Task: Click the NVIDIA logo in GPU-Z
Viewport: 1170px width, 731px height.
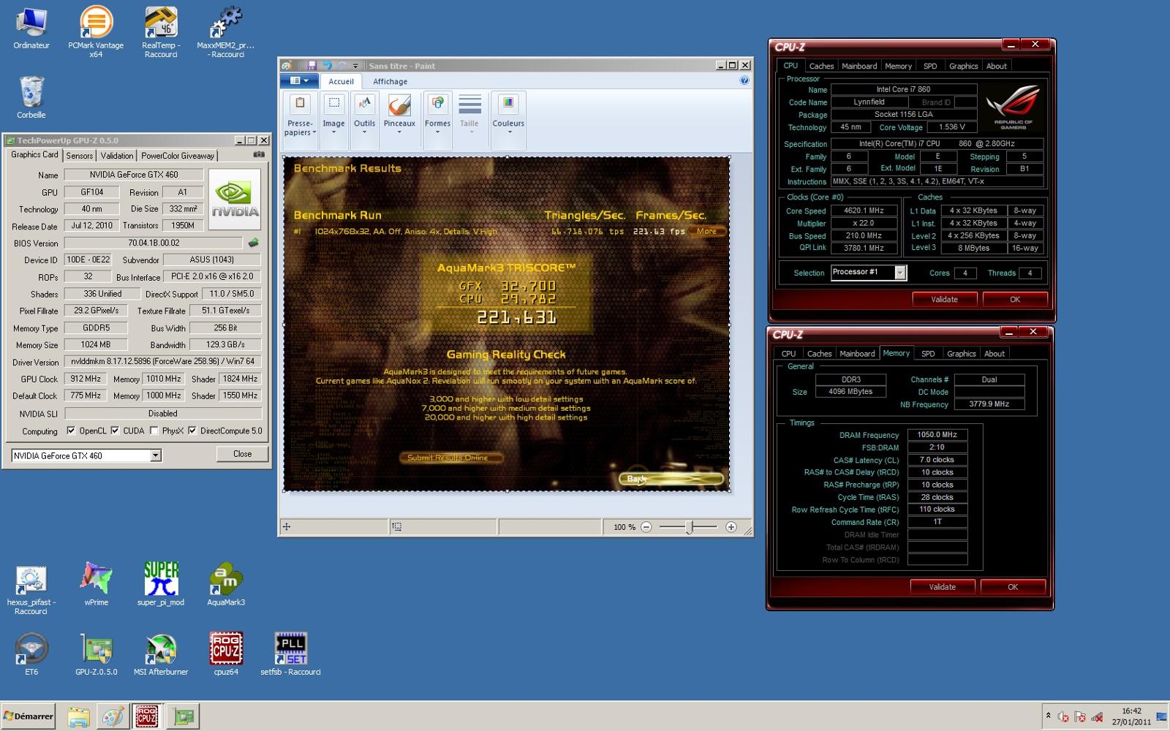Action: (x=235, y=199)
